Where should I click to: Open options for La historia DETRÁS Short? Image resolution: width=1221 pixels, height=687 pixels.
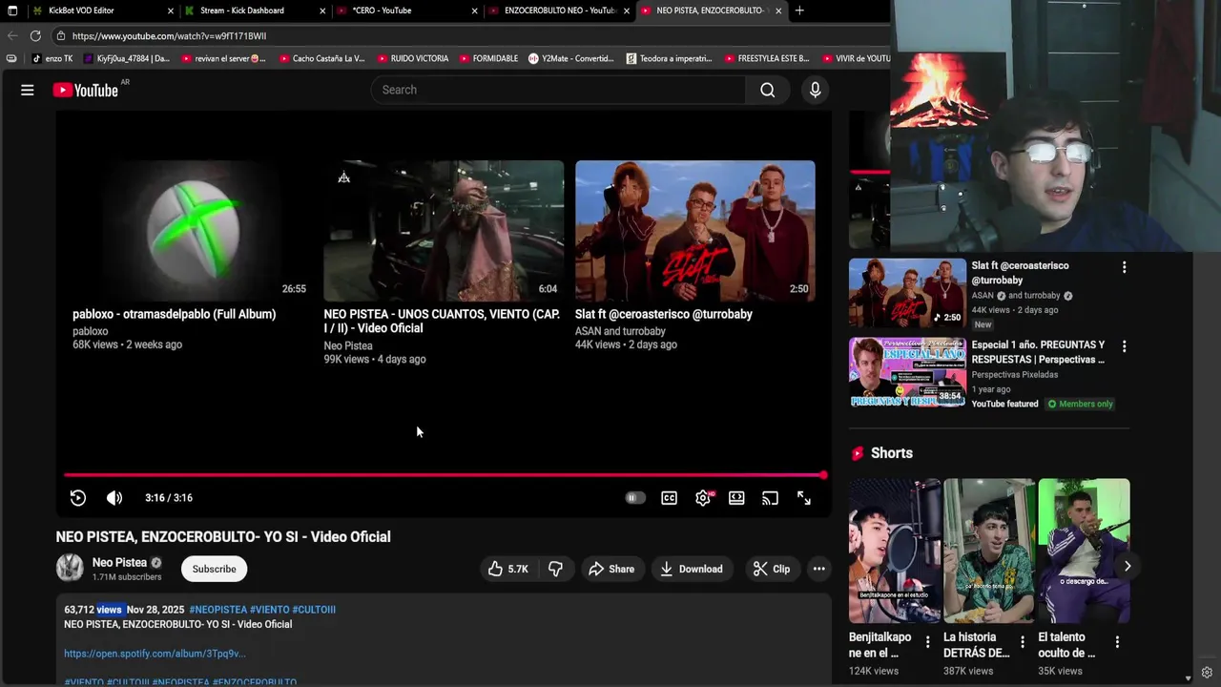pyautogui.click(x=1023, y=642)
